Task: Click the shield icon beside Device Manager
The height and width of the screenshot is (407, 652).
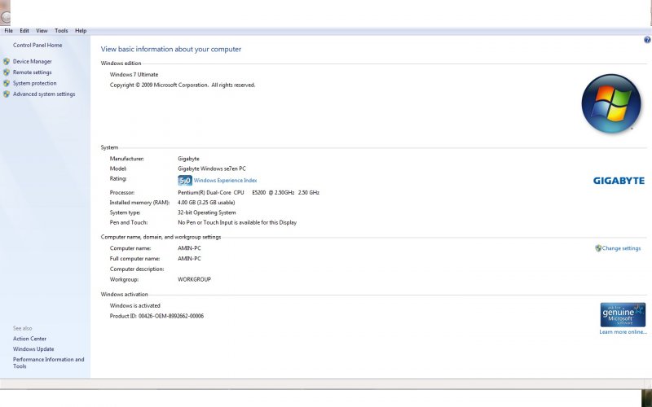Action: pos(7,62)
